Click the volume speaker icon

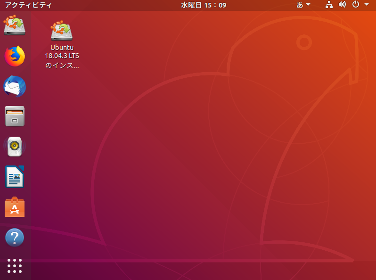coord(342,5)
